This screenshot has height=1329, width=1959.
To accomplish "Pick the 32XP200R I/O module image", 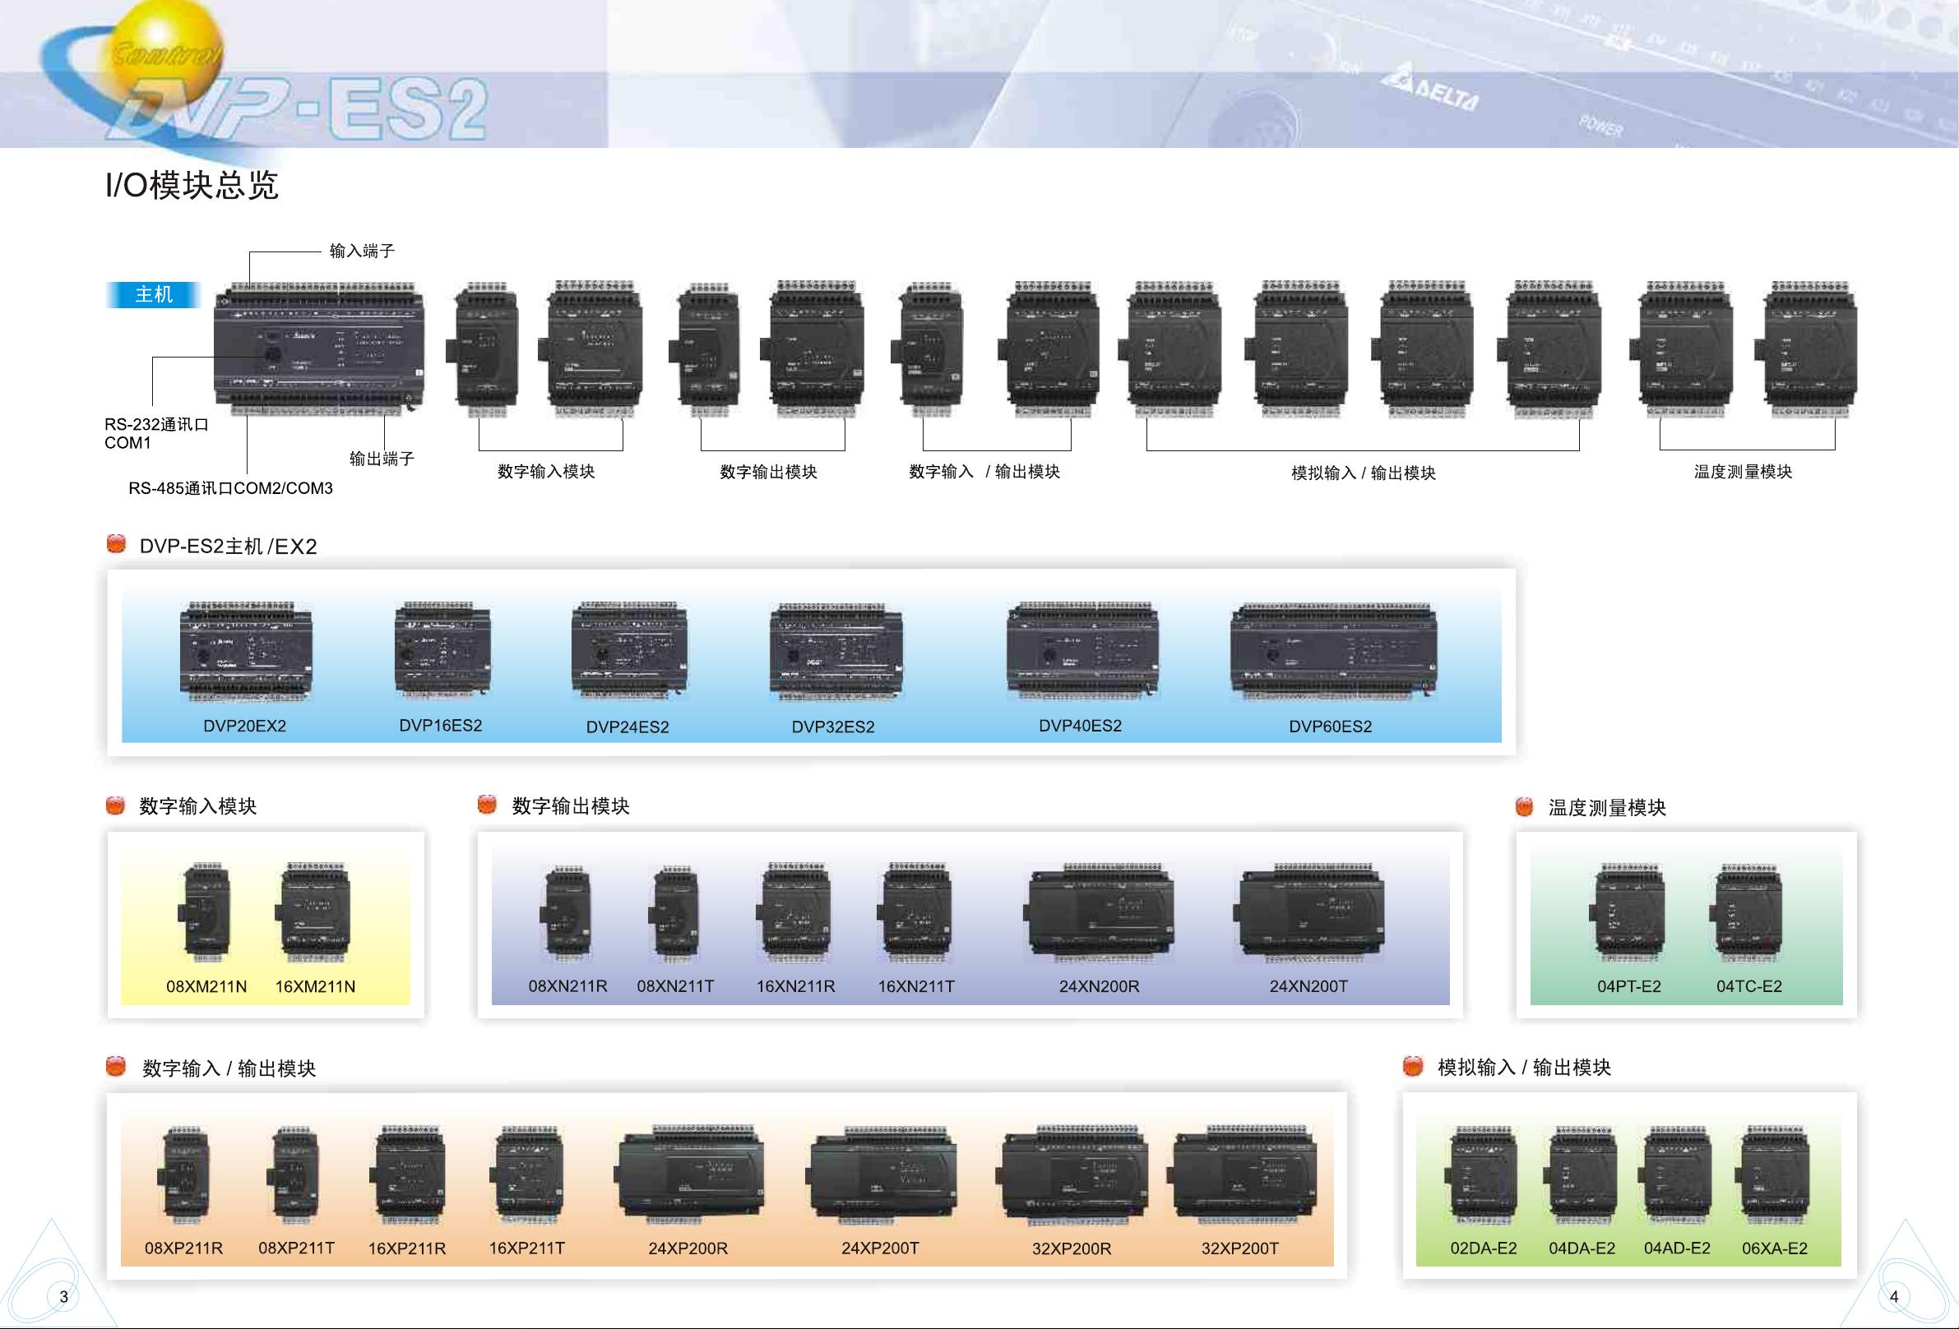I will coord(1072,1174).
